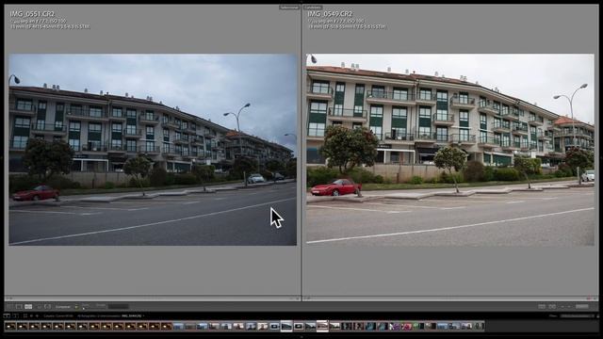
Task: Click the second window display icon
Action: tap(16, 316)
